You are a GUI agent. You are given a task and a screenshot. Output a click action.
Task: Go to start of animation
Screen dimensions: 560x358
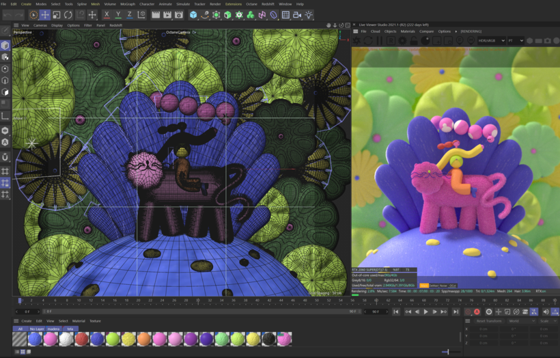(395, 312)
